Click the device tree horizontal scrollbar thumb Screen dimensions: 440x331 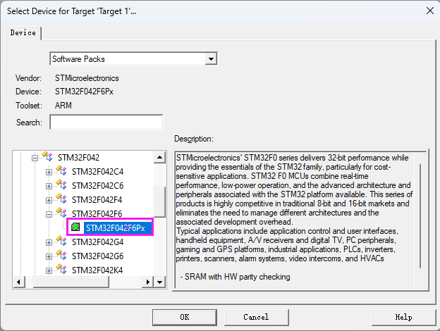click(71, 282)
